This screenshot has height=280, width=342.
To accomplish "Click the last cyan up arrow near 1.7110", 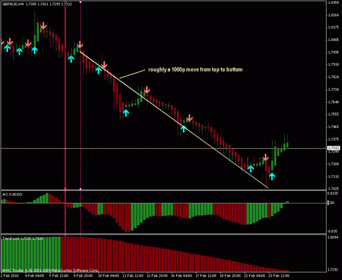I will pyautogui.click(x=272, y=176).
